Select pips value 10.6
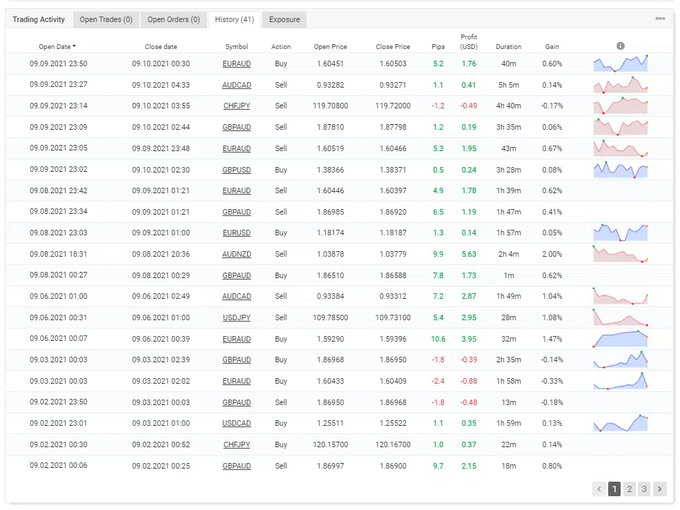This screenshot has height=510, width=680. click(x=438, y=339)
